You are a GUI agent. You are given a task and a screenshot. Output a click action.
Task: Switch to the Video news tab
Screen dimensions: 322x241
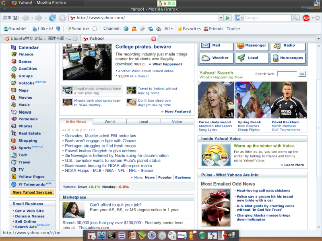177,122
